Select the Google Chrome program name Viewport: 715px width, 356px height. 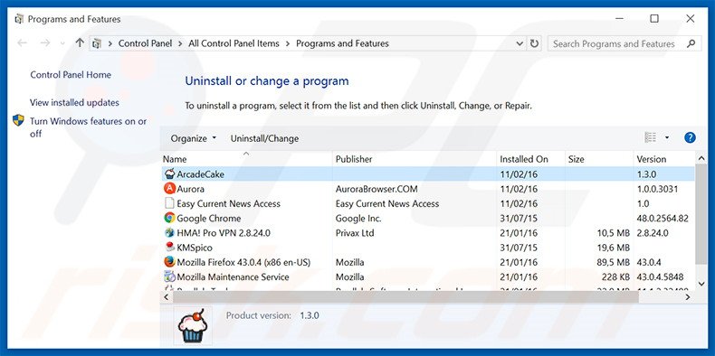pyautogui.click(x=209, y=218)
